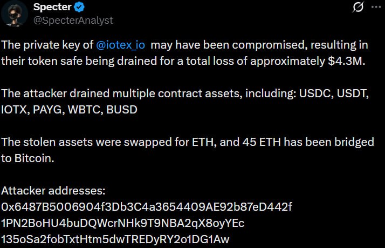Screen dimensions: 385x248
Task: Open the @SpecterAnalyst handle link
Action: click(x=73, y=20)
